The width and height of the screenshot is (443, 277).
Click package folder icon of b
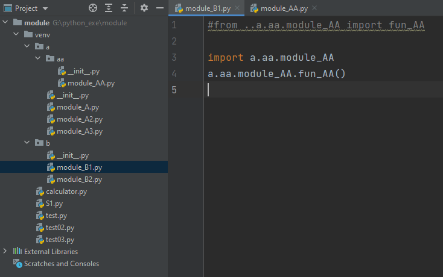click(39, 143)
